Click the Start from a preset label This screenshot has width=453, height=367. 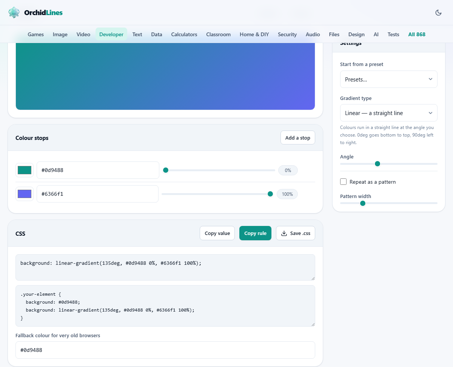coord(362,64)
